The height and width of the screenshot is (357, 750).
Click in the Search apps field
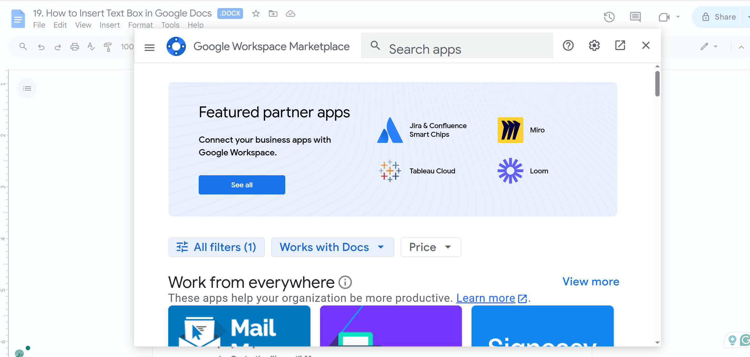click(450, 49)
